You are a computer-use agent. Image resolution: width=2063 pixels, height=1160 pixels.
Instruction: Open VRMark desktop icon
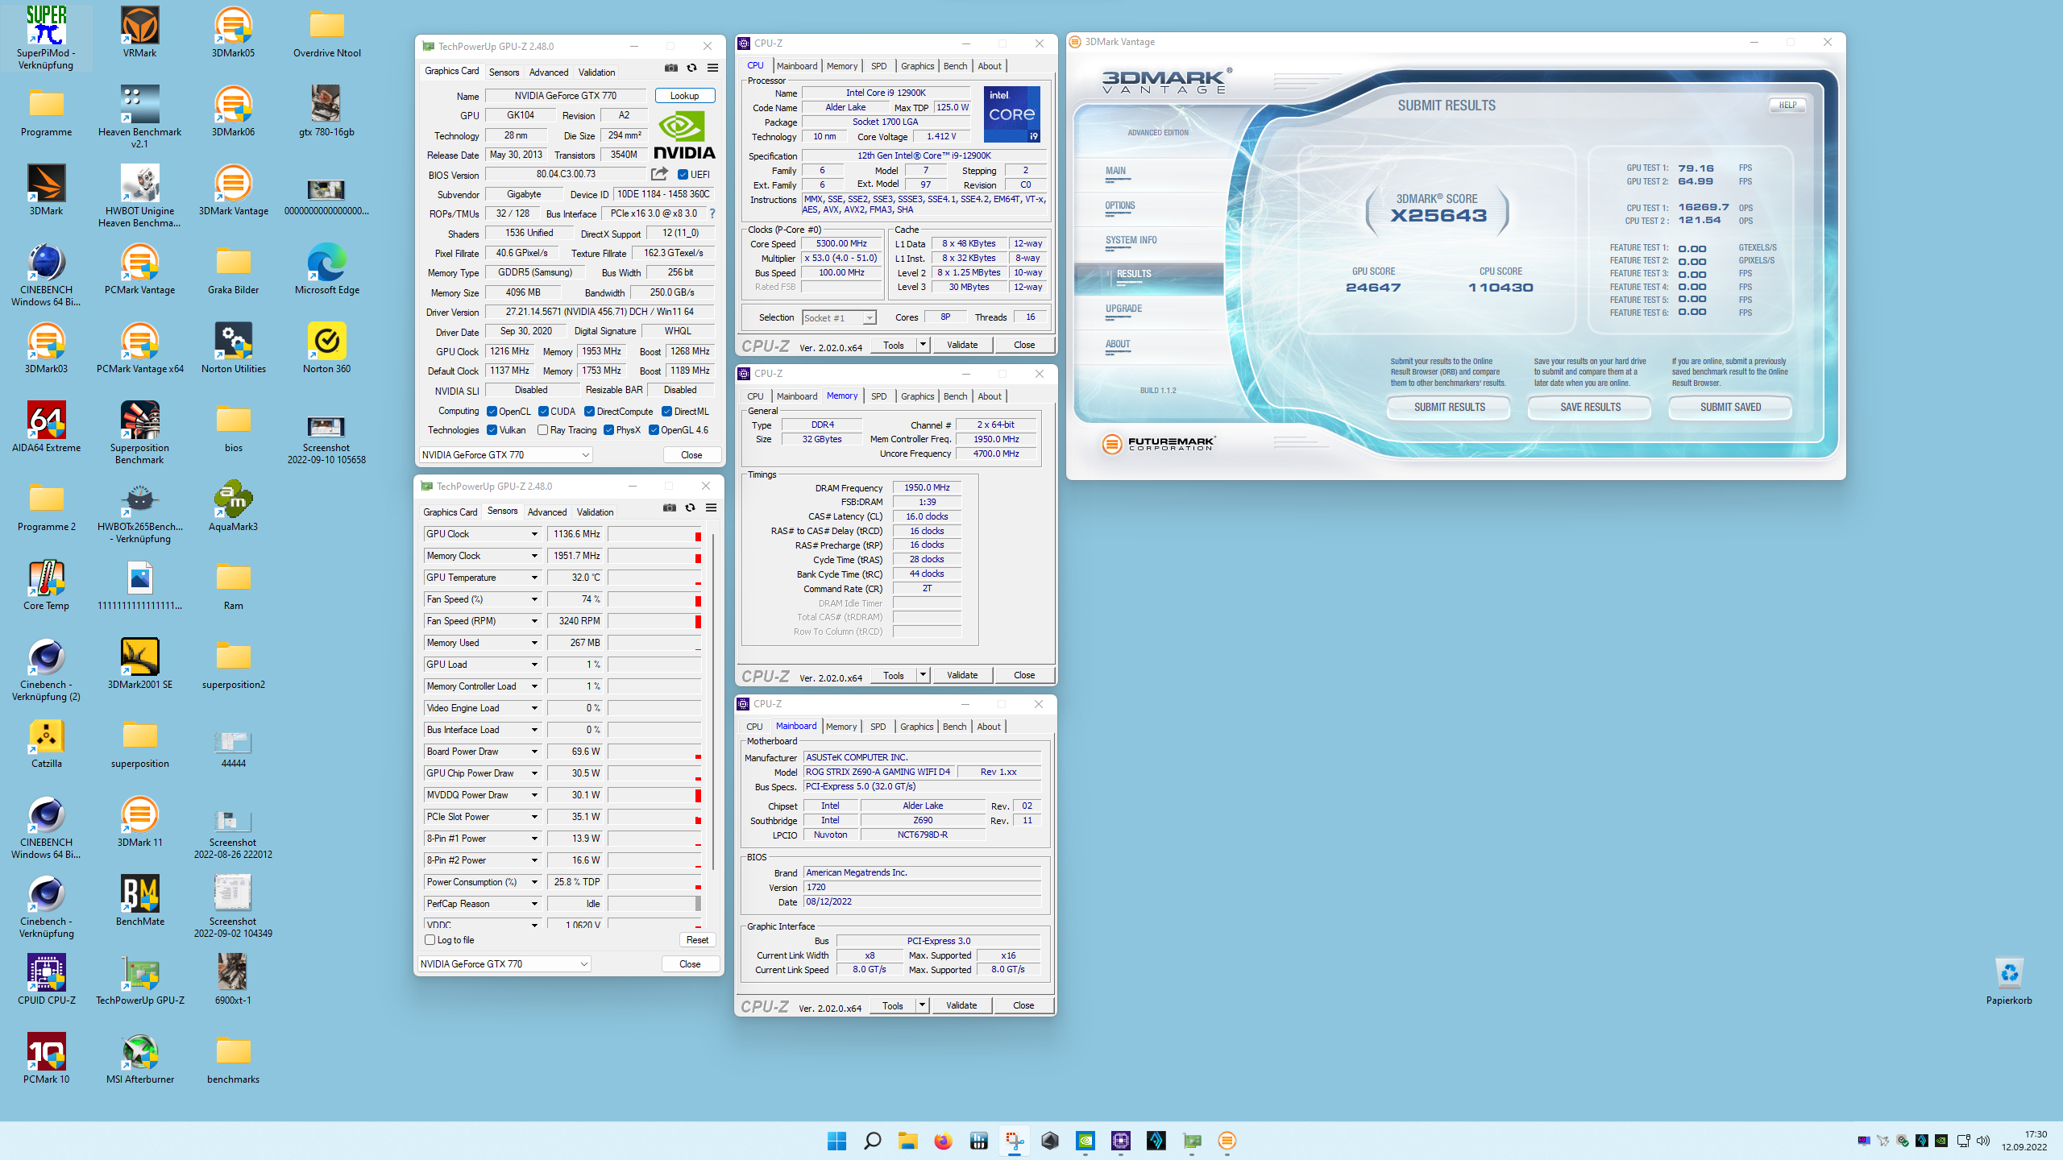(x=140, y=32)
